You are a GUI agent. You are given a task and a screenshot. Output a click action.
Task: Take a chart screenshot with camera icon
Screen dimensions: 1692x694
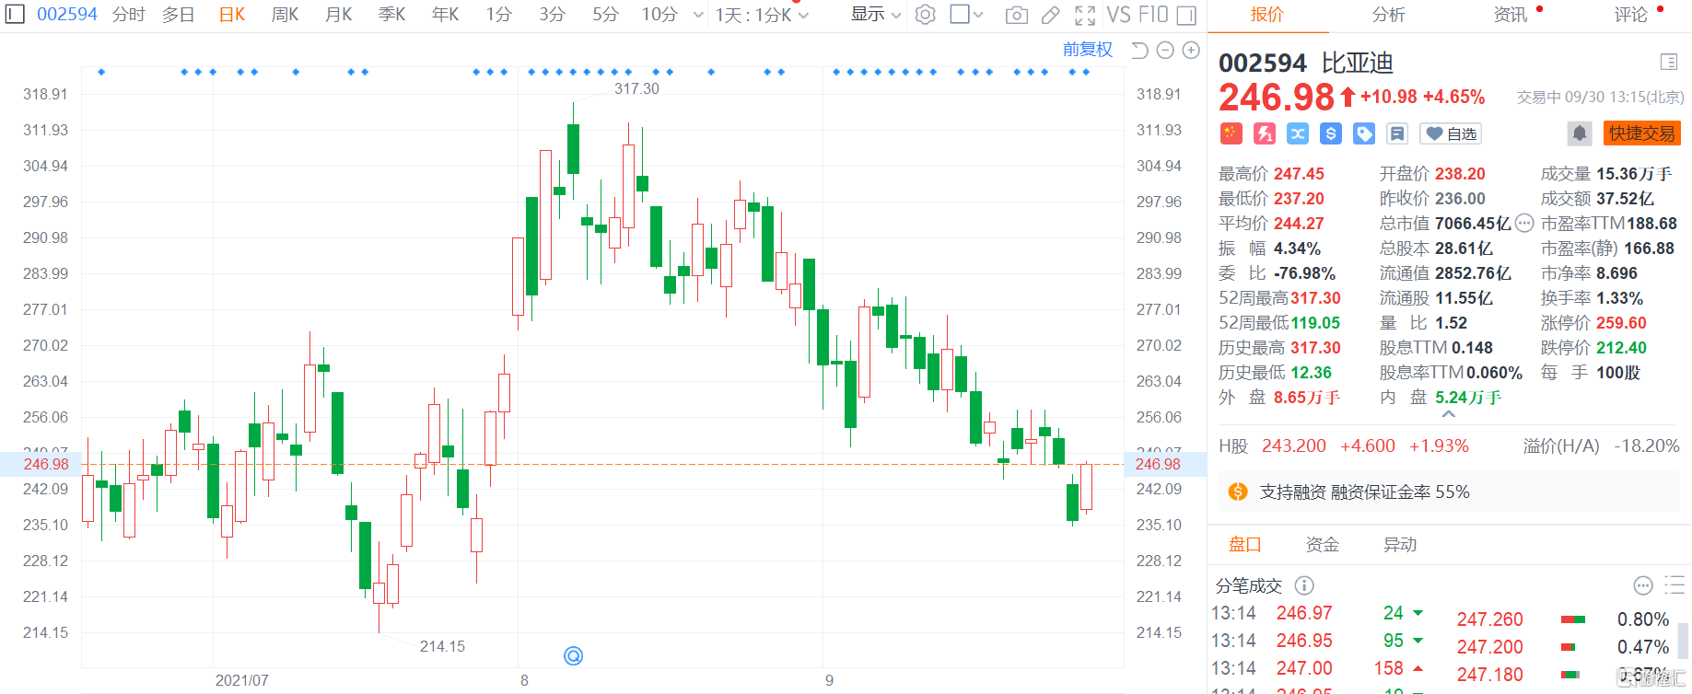point(1016,15)
